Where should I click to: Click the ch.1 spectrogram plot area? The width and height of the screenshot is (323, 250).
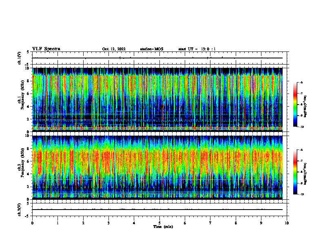pyautogui.click(x=157, y=100)
